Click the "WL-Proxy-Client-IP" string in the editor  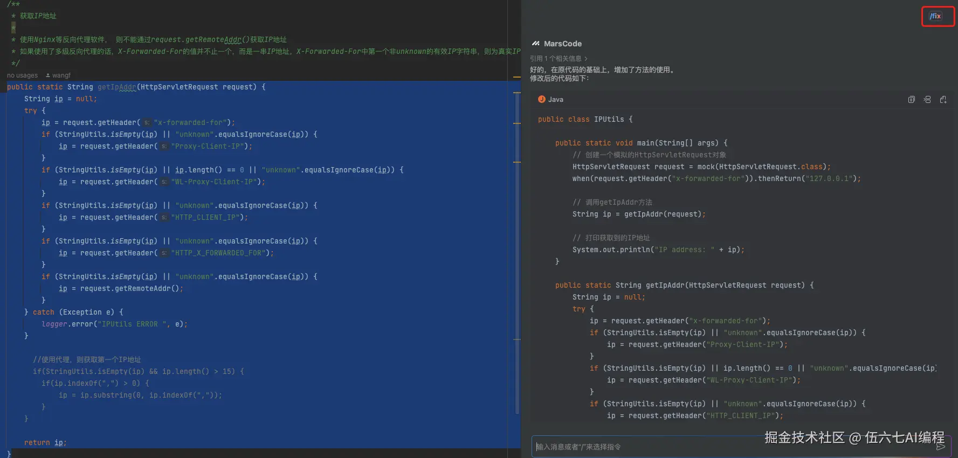pyautogui.click(x=214, y=182)
